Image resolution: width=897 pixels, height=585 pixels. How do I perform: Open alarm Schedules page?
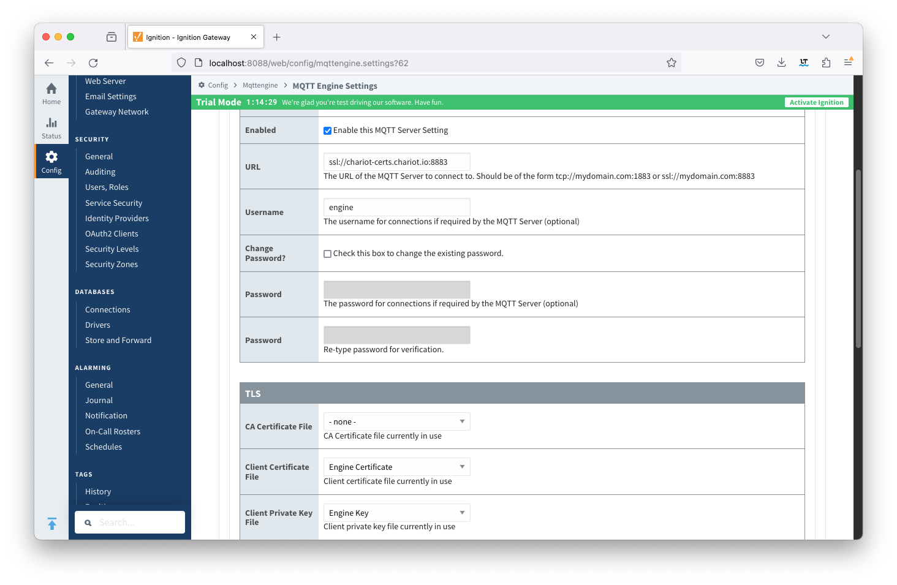[x=104, y=447]
